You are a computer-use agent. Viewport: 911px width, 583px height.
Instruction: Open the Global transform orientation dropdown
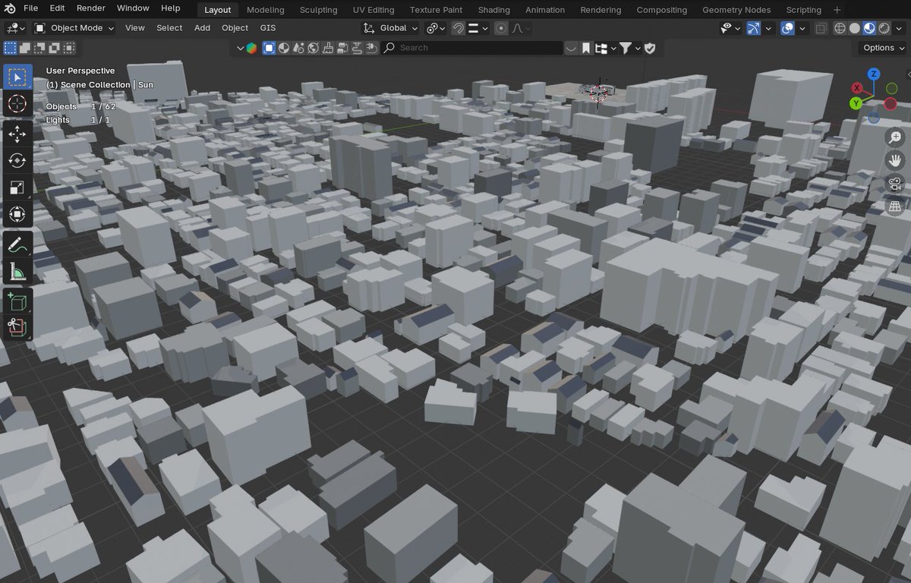[x=390, y=28]
